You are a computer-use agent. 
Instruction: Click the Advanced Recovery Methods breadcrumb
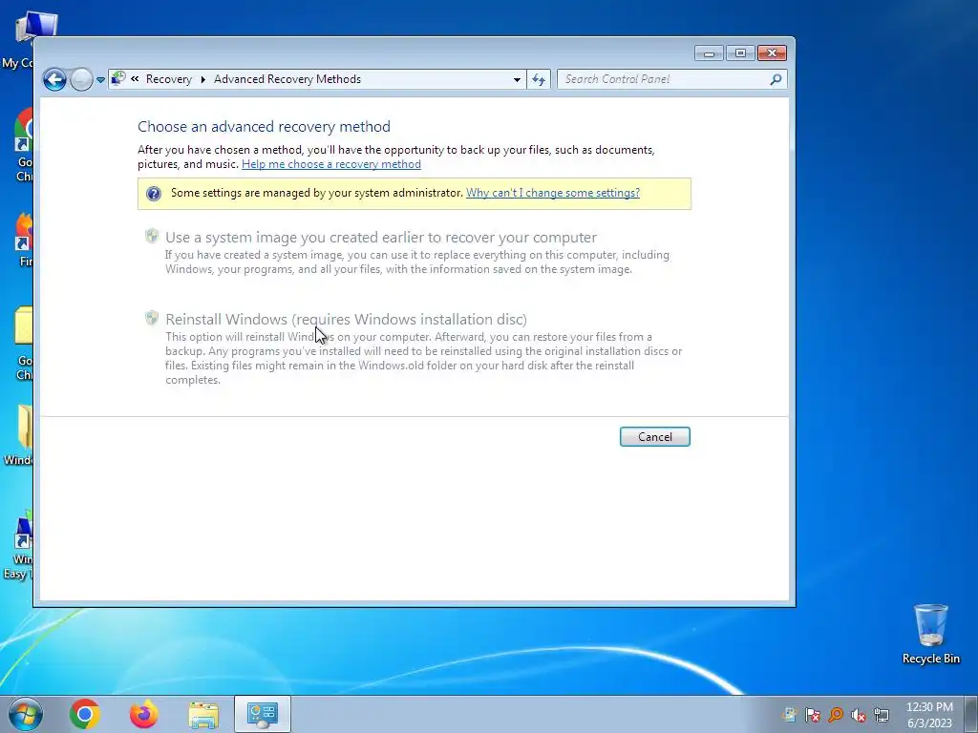pos(287,79)
